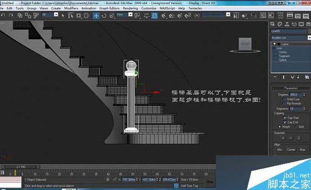Open the Modifiers menu
This screenshot has width=311, height=190.
click(71, 8)
